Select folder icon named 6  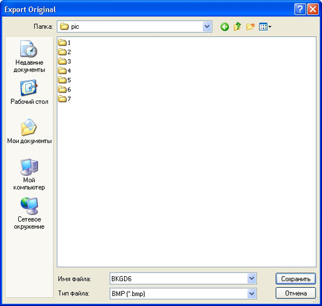(x=62, y=90)
